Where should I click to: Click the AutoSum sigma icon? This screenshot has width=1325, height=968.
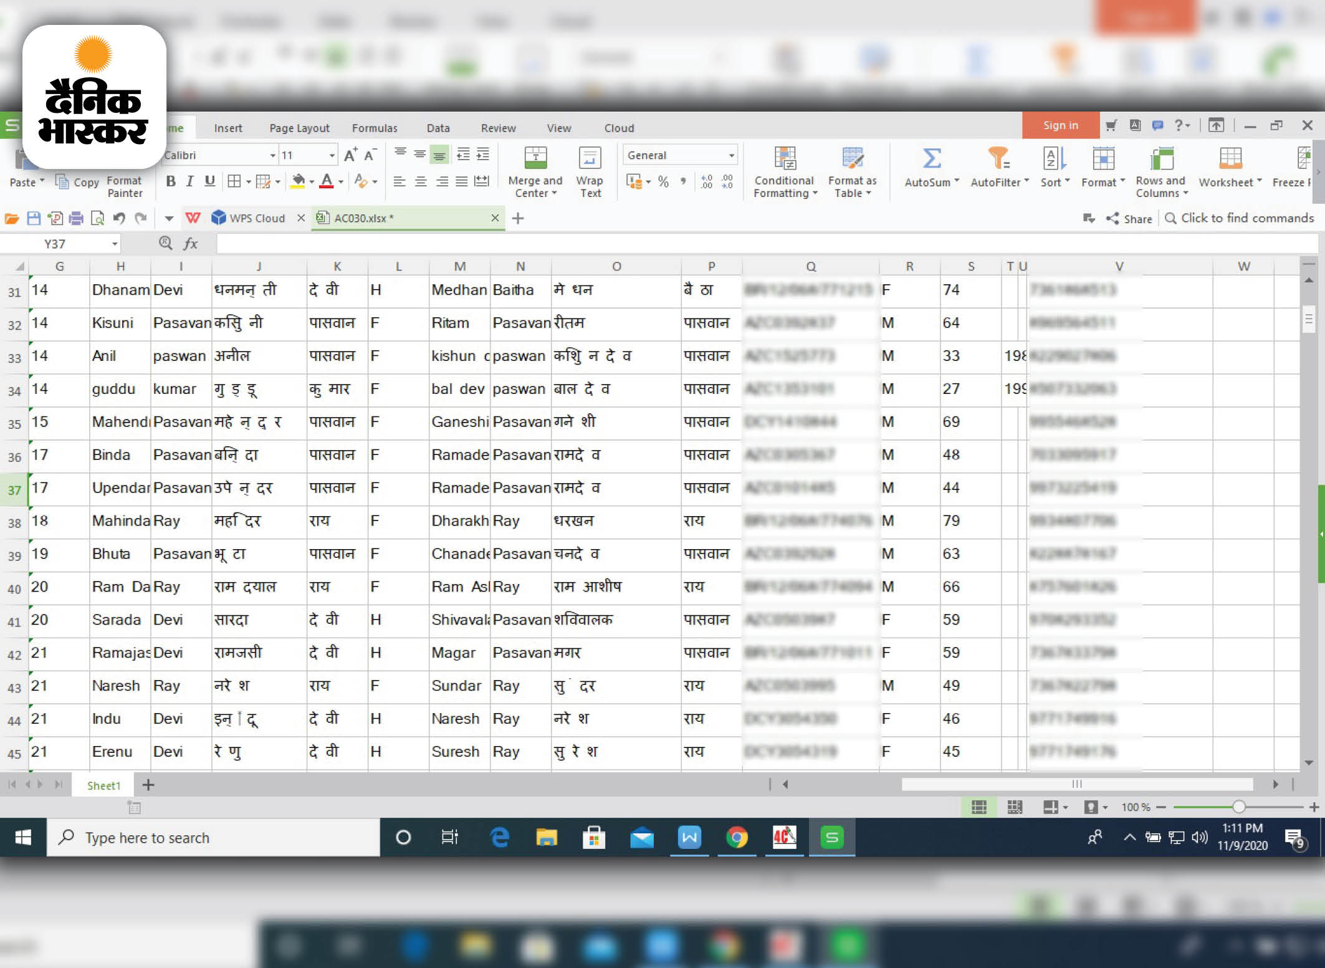pos(932,158)
